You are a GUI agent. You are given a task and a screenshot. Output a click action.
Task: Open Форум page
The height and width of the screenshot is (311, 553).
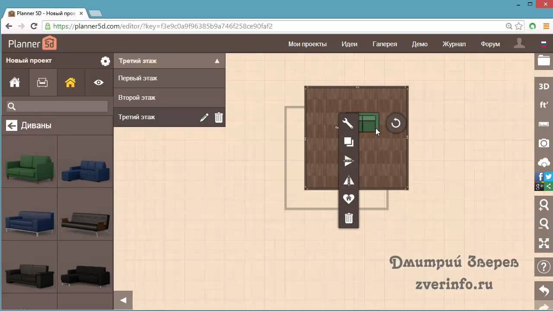[490, 44]
